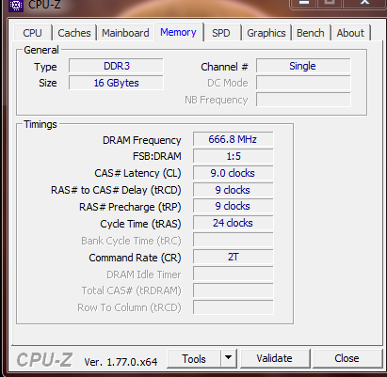Click the Command Rate (CR) label
Viewport: 387px width, 377px height.
(135, 258)
